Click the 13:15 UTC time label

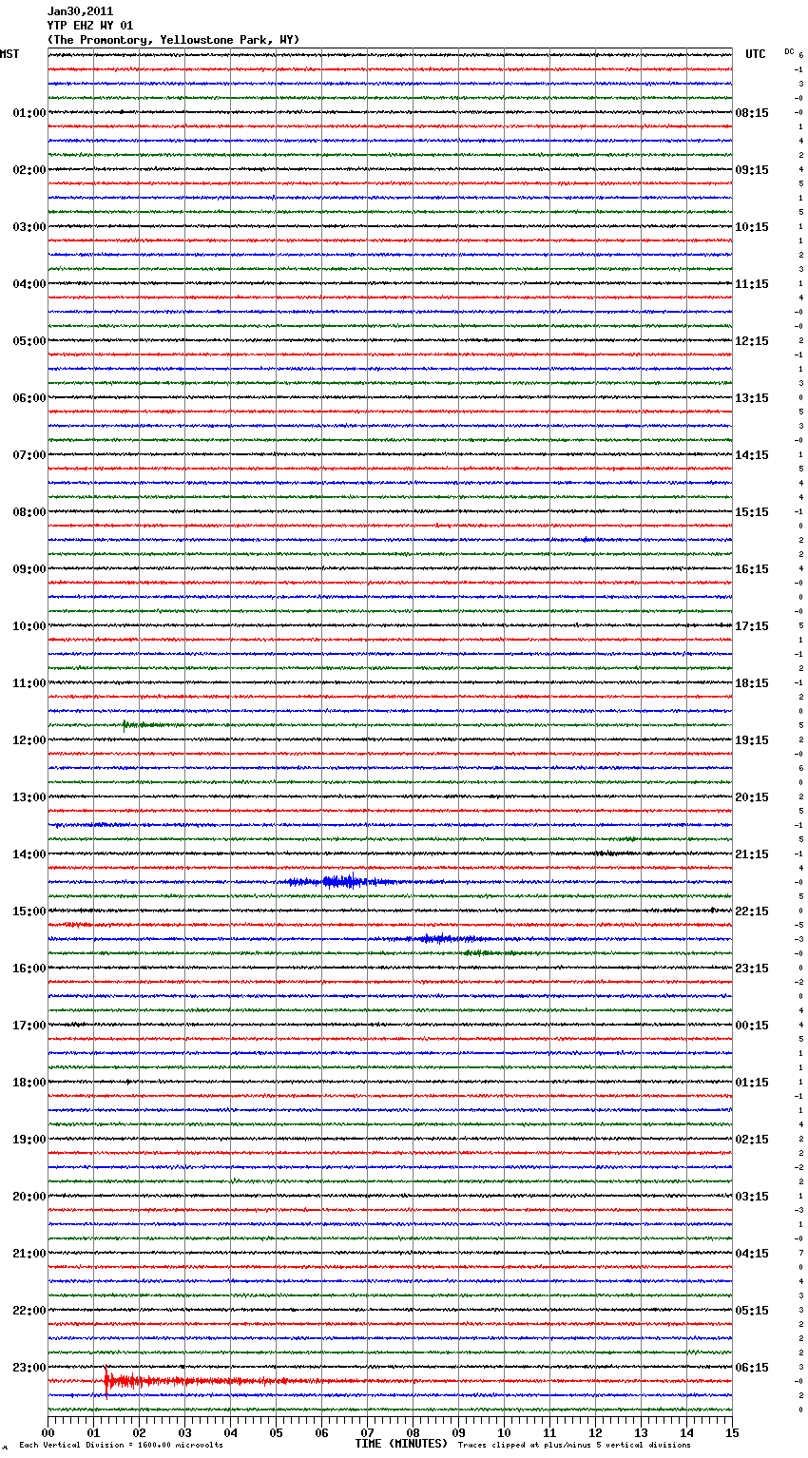[x=752, y=398]
